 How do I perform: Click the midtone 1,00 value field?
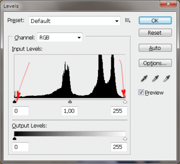pyautogui.click(x=70, y=111)
